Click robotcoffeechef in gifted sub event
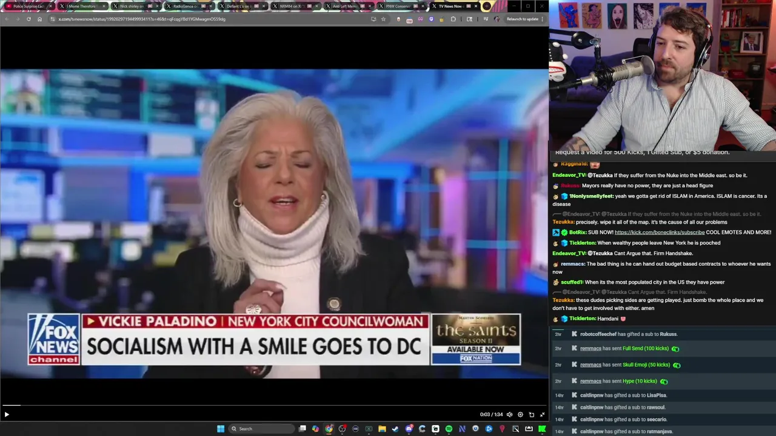Screen dimensions: 776x436 [598, 334]
